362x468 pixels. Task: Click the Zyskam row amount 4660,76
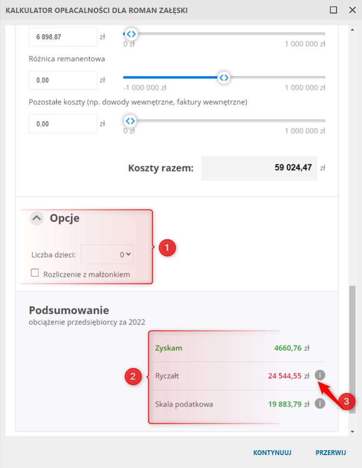(x=288, y=348)
